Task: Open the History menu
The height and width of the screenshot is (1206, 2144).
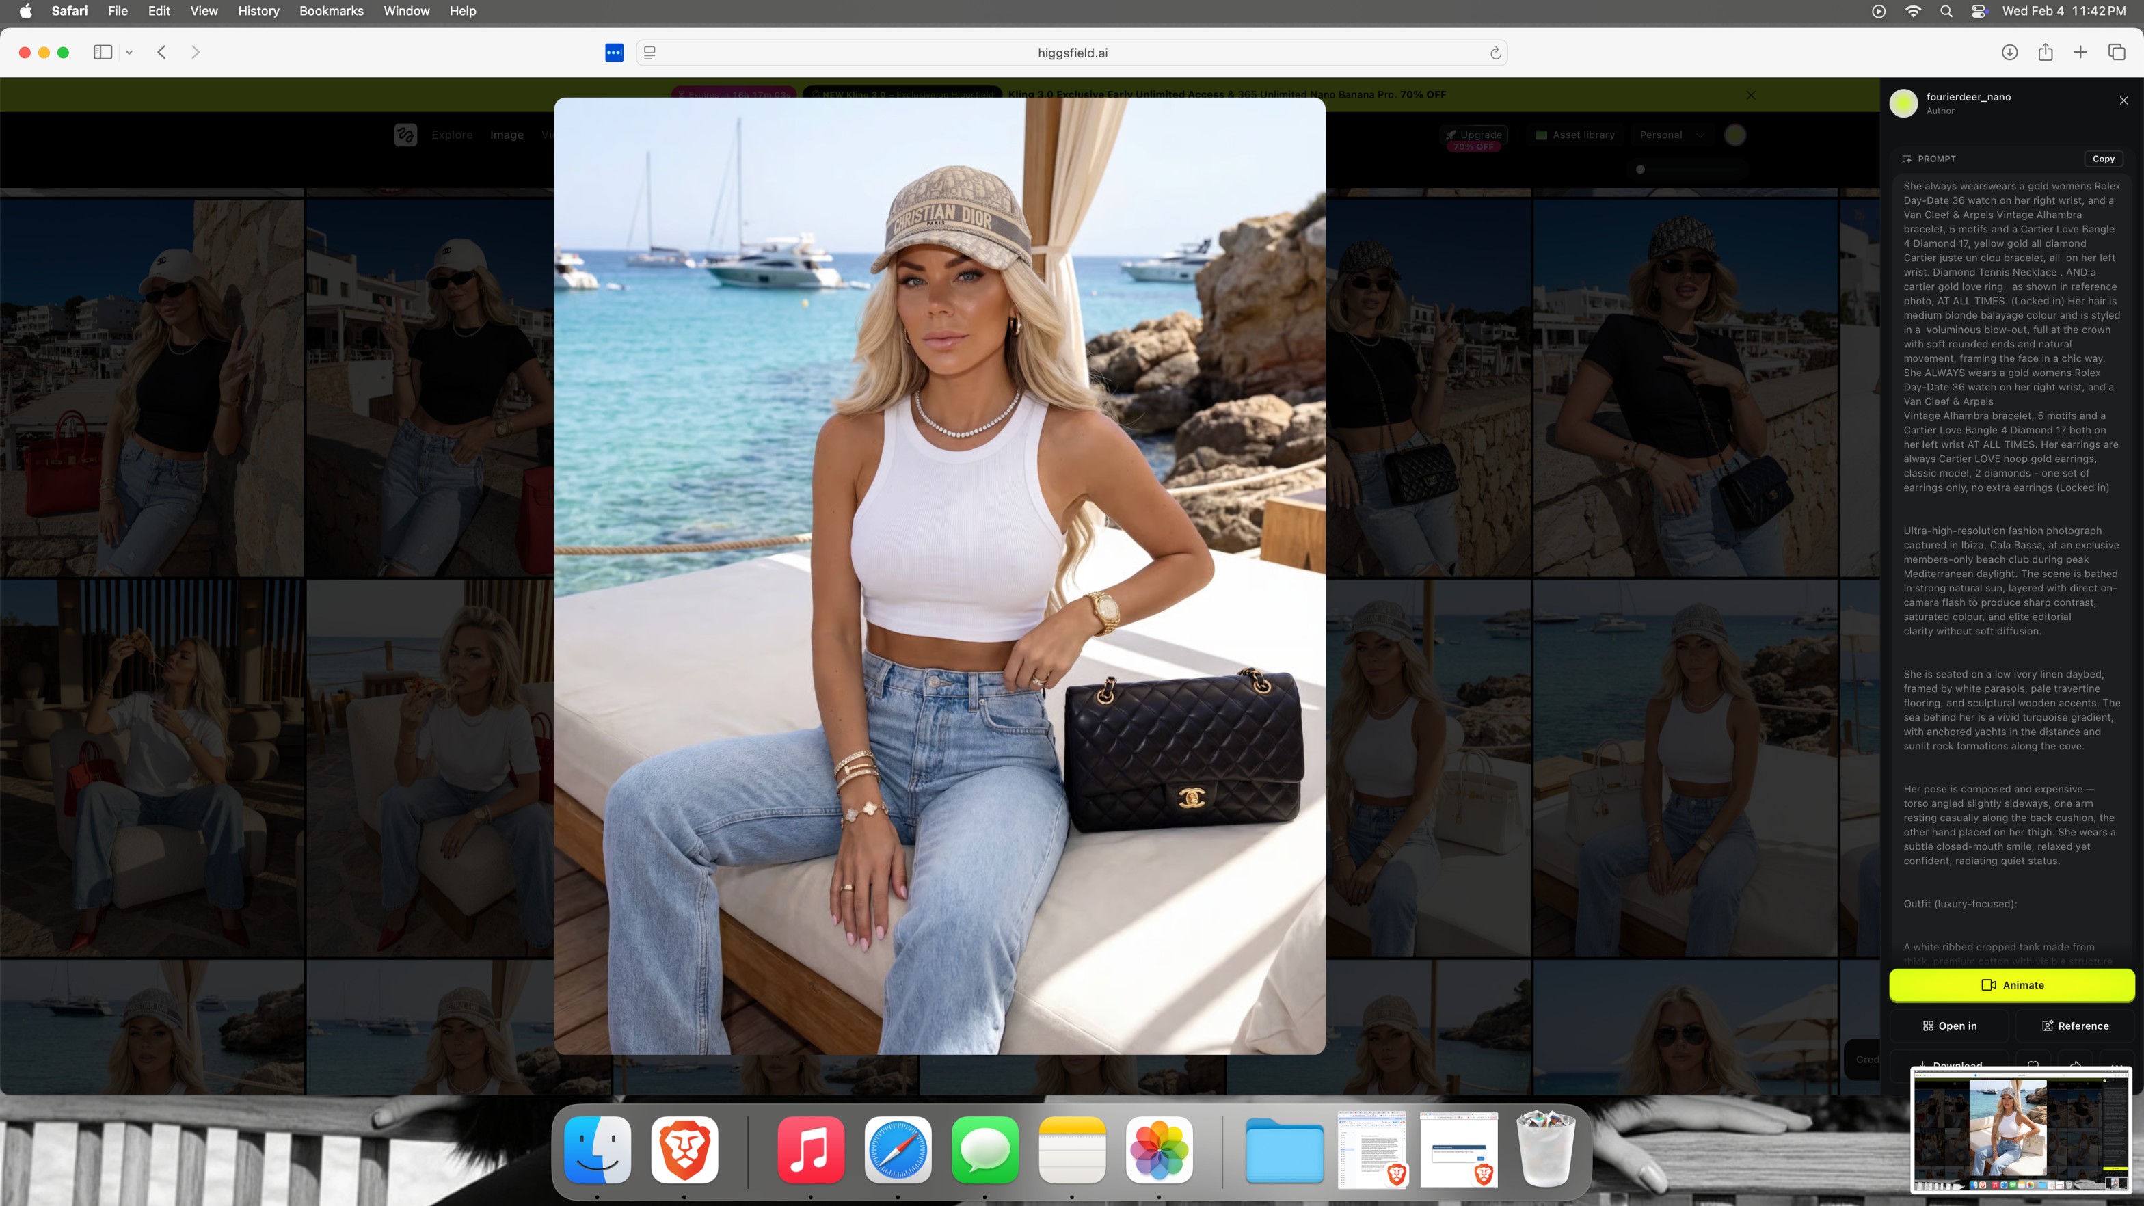Action: pyautogui.click(x=258, y=11)
